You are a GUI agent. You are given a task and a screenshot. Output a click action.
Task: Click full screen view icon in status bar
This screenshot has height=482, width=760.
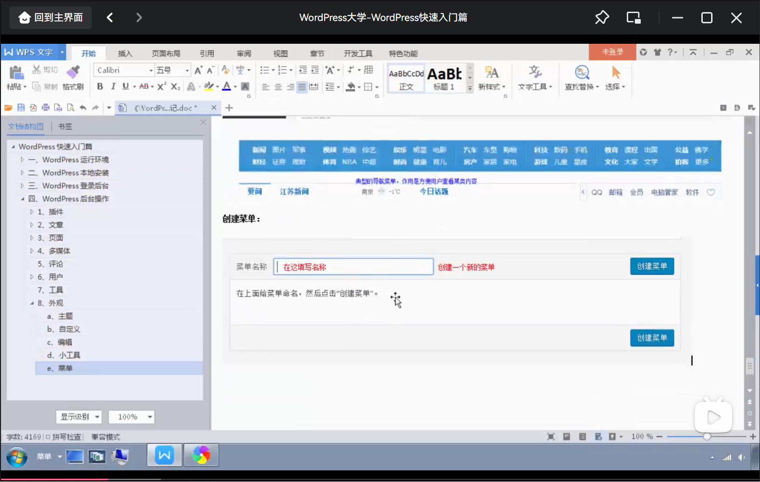click(551, 436)
